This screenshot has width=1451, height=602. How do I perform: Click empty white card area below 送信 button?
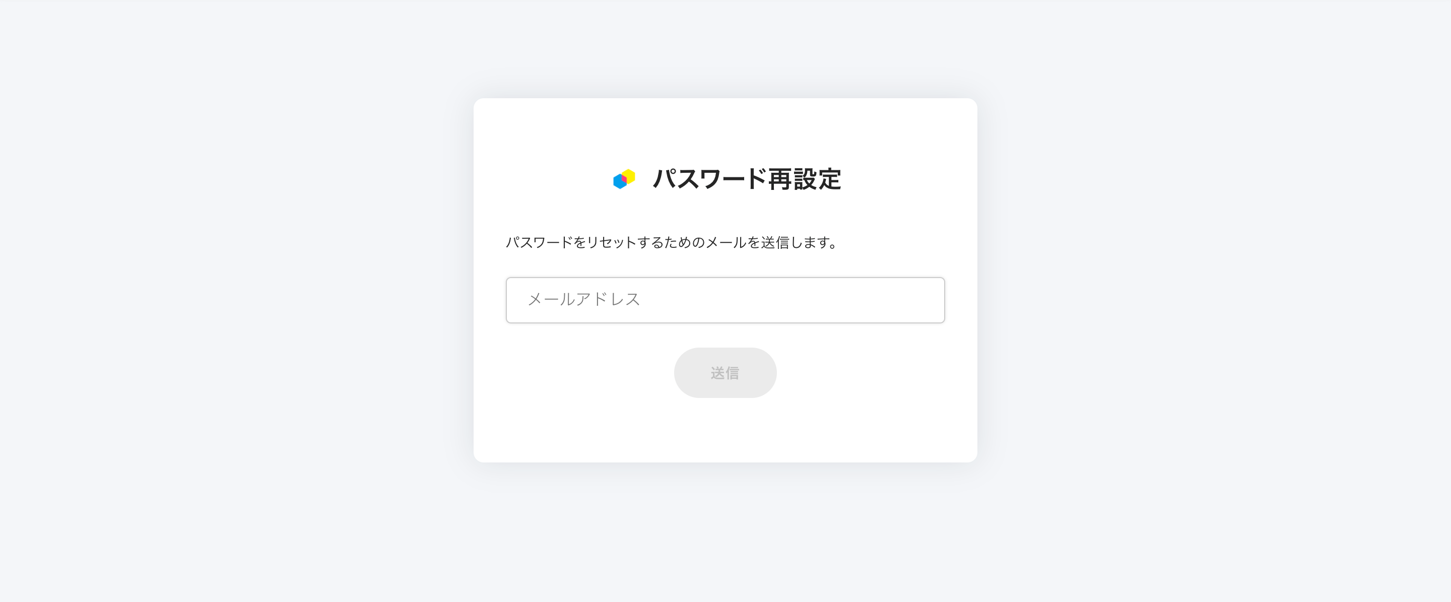725,431
